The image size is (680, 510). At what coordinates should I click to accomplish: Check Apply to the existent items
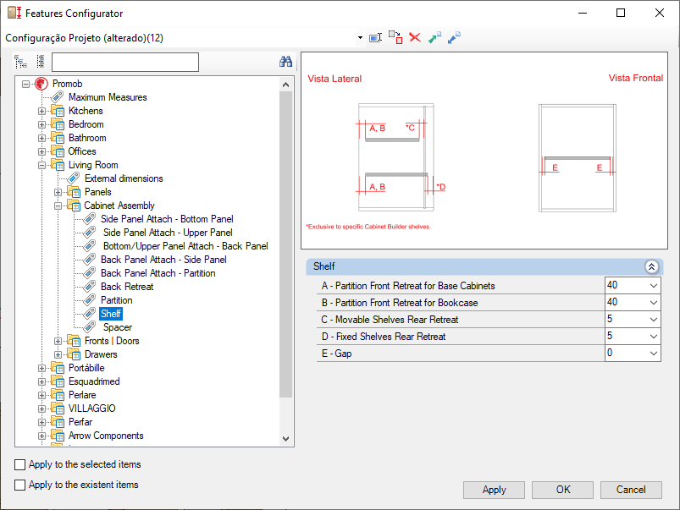point(20,485)
